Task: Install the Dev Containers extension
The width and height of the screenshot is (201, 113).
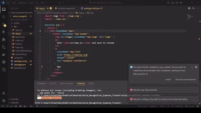Action: (x=168, y=79)
